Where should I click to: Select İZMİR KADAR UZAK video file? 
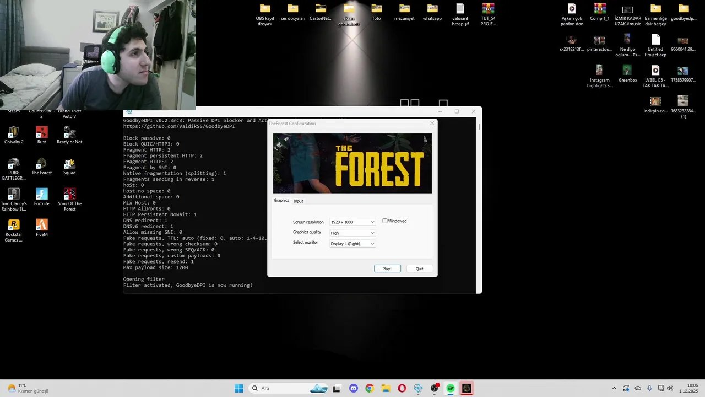(x=627, y=15)
